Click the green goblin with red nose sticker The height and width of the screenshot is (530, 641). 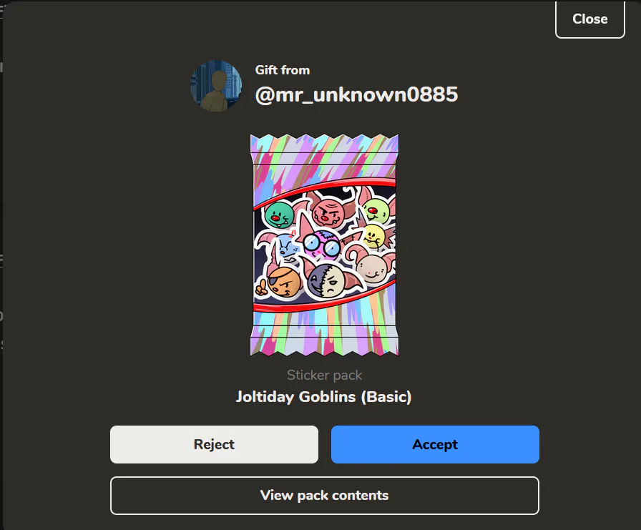[278, 215]
